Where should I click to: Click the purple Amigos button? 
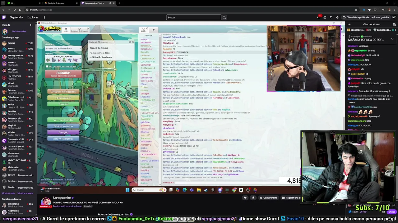(63, 132)
